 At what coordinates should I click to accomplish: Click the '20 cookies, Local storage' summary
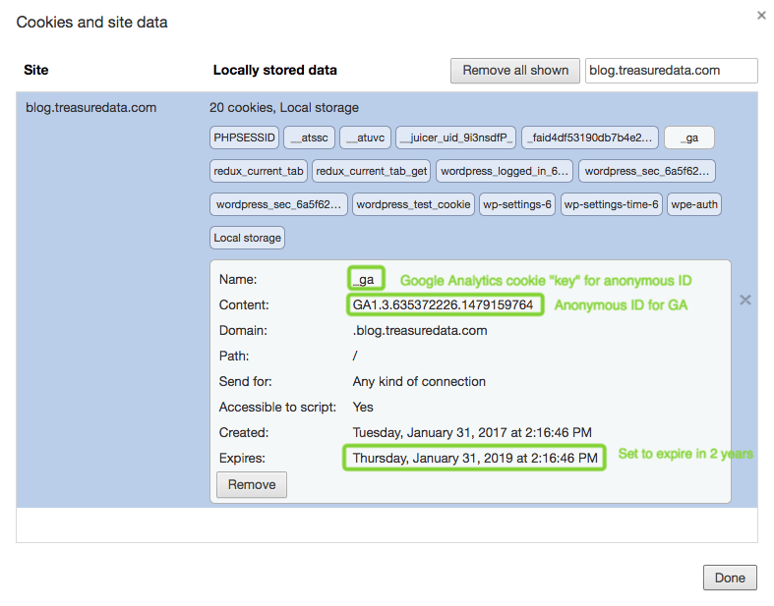[284, 107]
